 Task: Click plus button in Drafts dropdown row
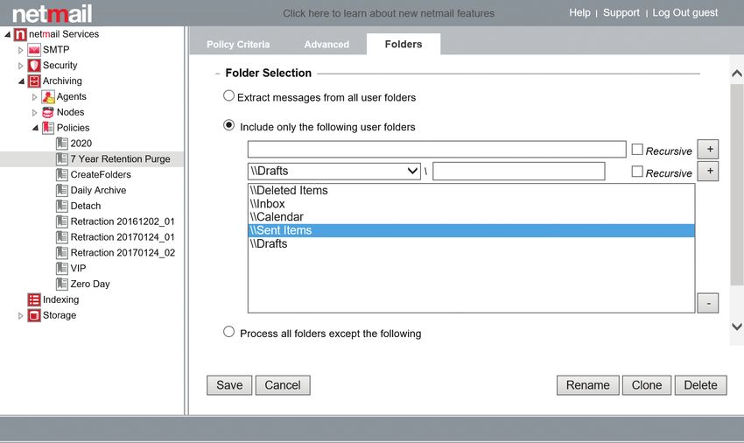[x=708, y=172]
